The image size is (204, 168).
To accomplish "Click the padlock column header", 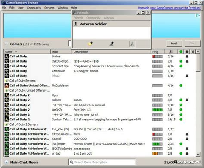I will tap(187, 51).
